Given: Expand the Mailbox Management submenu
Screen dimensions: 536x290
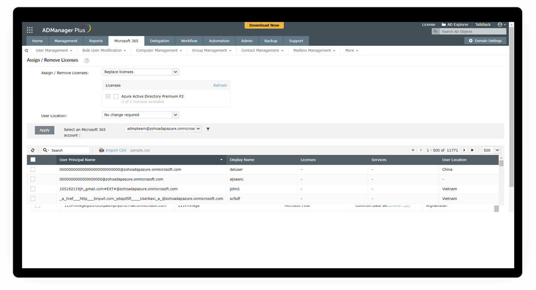Looking at the screenshot, I should click(314, 51).
